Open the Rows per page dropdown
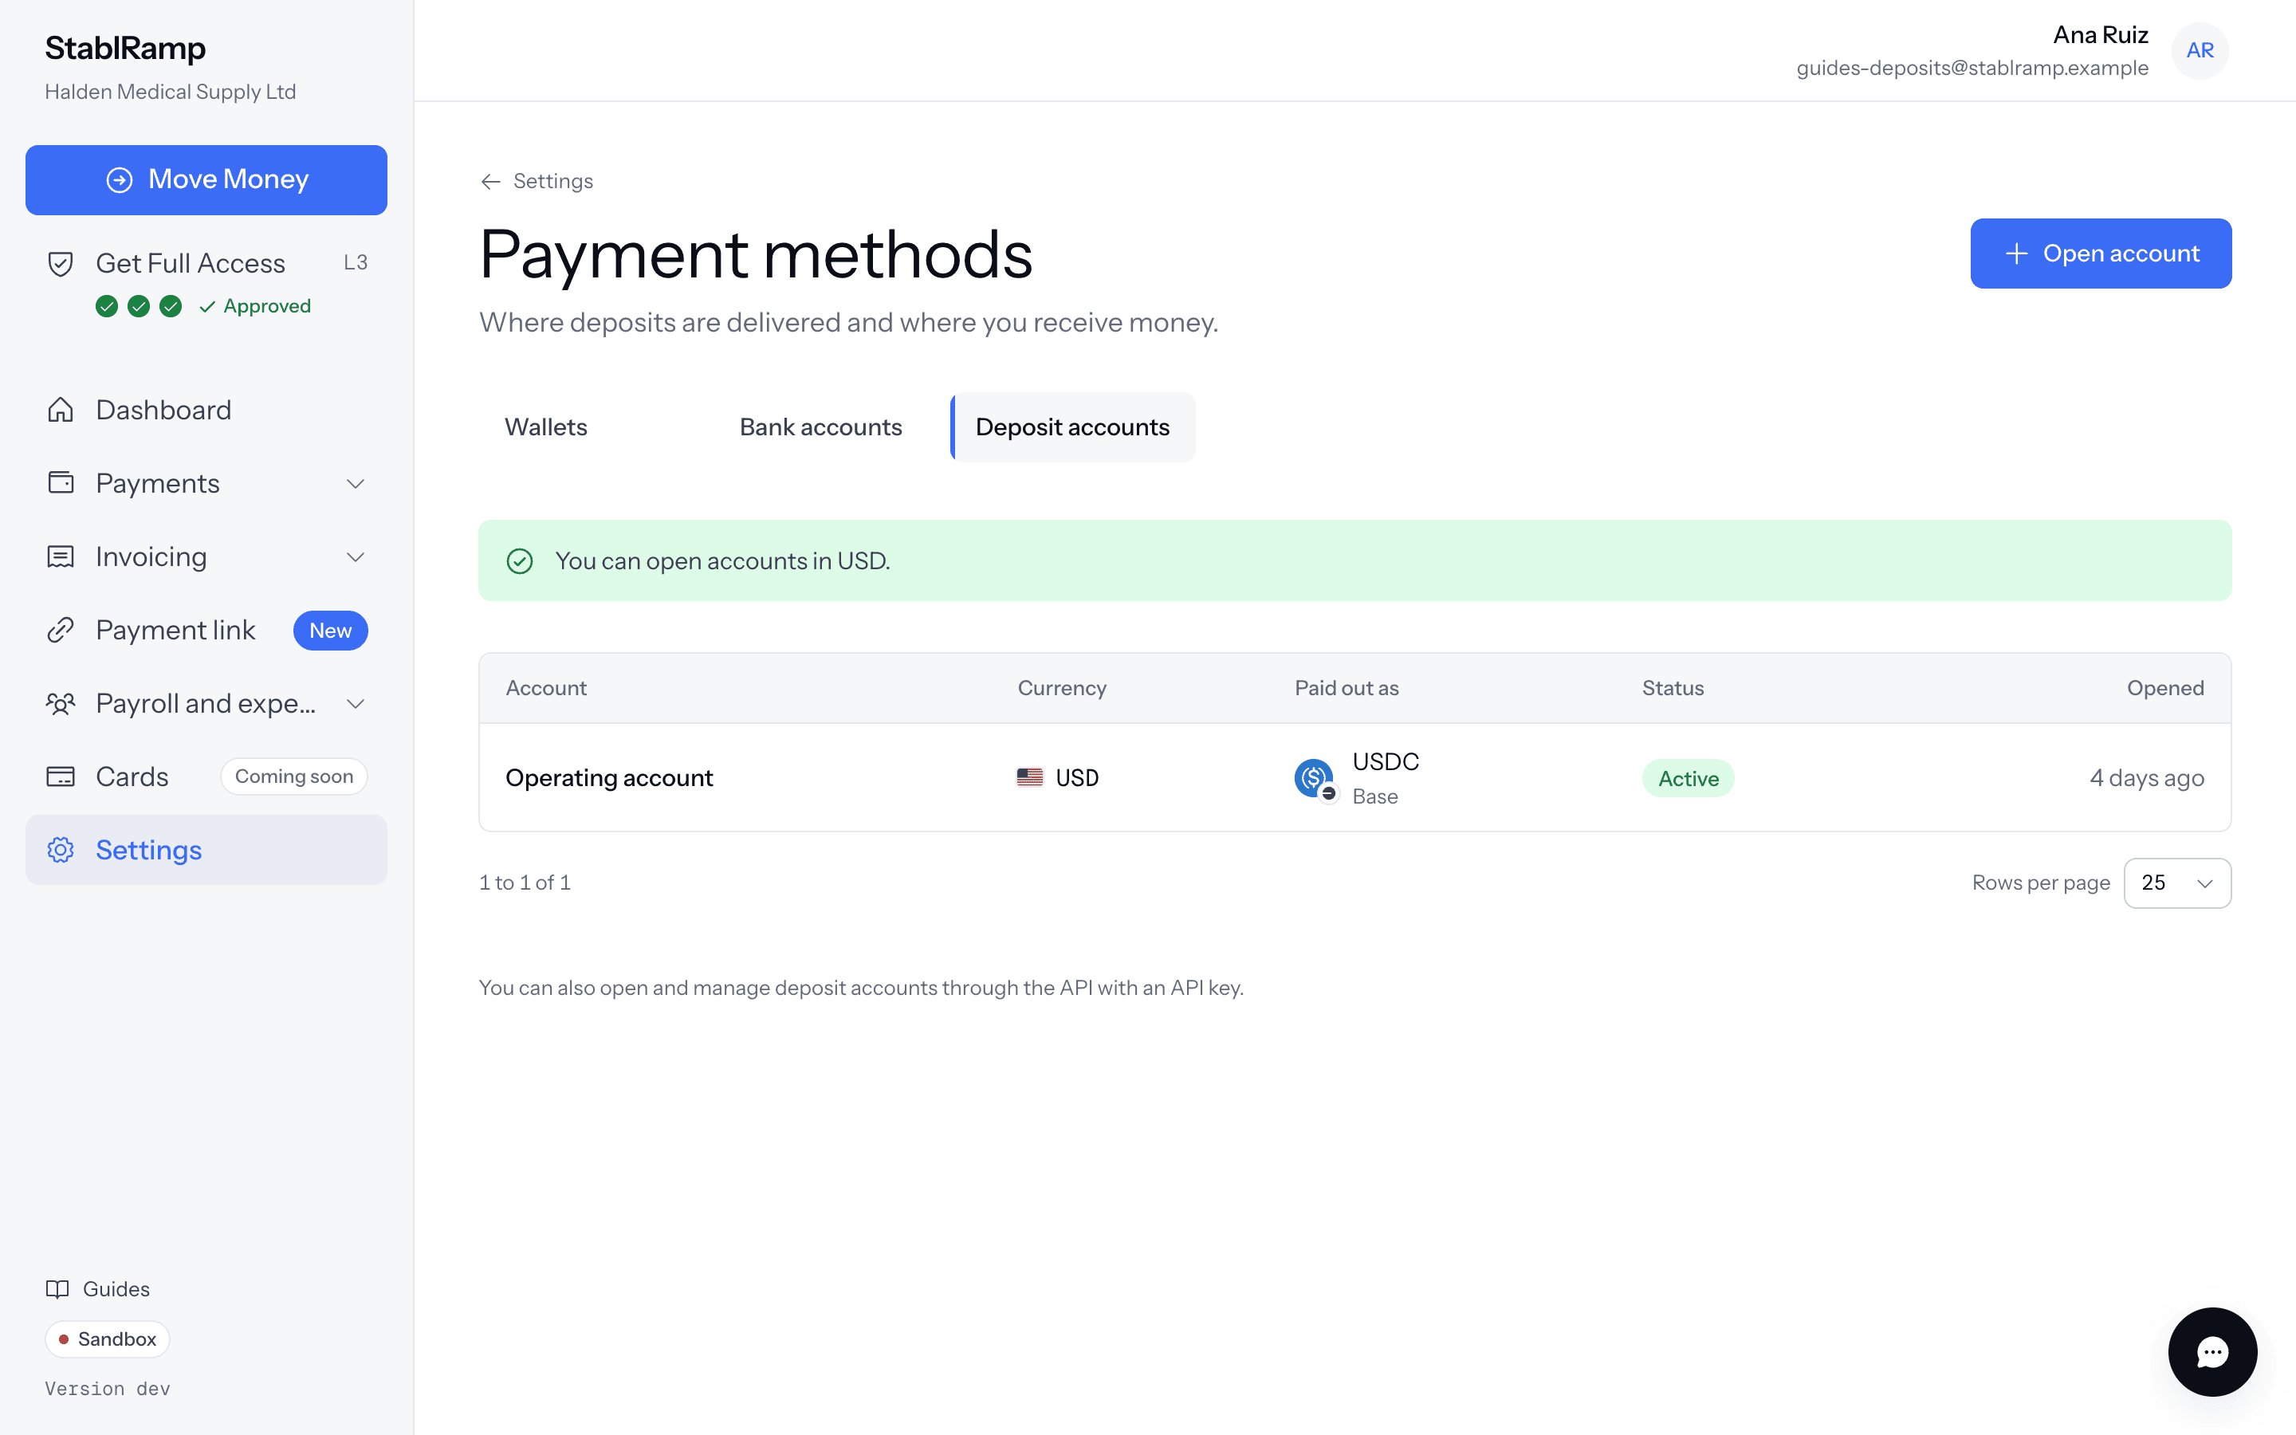The image size is (2296, 1435). point(2176,883)
